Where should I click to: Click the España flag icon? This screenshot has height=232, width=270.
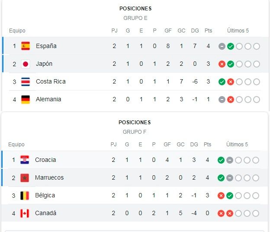[x=26, y=46]
